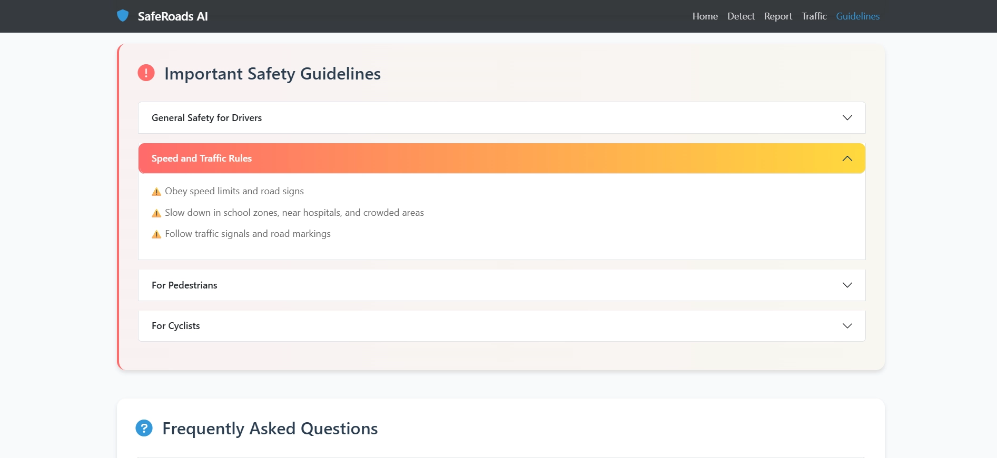
Task: Go to the Home page
Action: coord(705,16)
